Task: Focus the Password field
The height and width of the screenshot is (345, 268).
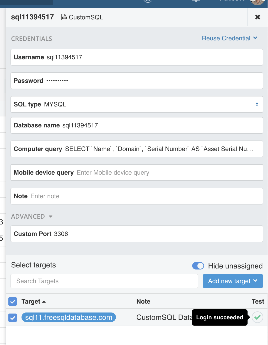Action: click(x=137, y=81)
